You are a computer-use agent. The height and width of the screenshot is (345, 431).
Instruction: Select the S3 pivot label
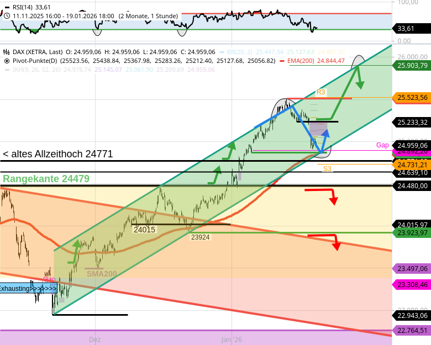(328, 168)
